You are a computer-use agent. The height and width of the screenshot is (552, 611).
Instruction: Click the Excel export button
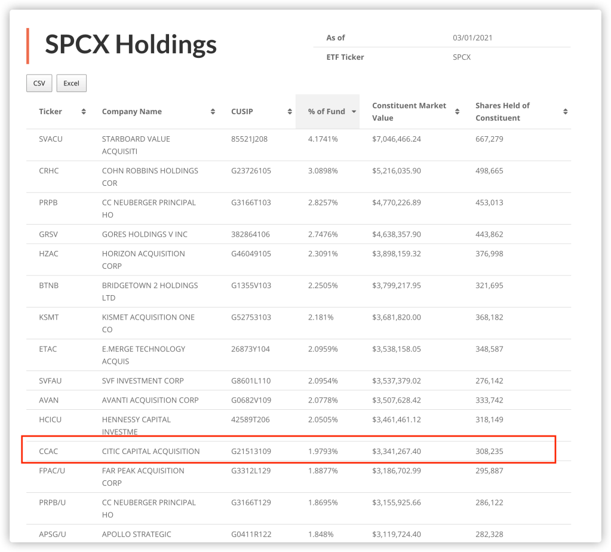point(72,83)
